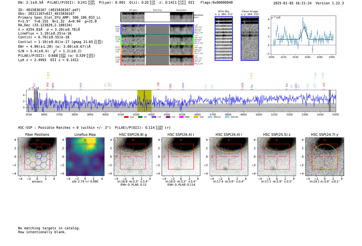Select the timestamp 2025-01-05 16:21:24
The width and height of the screenshot is (362, 246).
pos(292,3)
